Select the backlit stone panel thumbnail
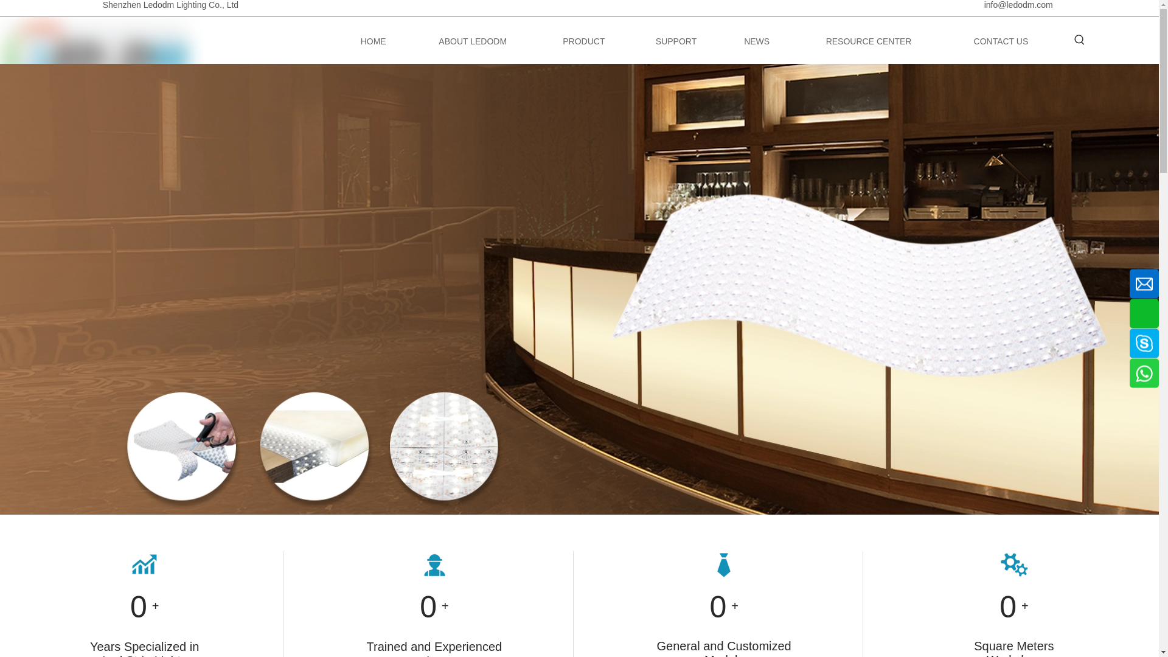1168x657 pixels. tap(314, 447)
